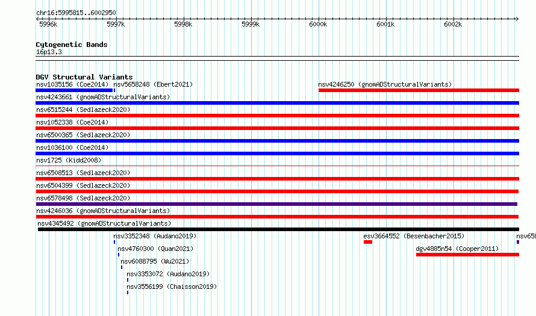Click the 6002k ruler tick label
536x316 pixels.
453,24
